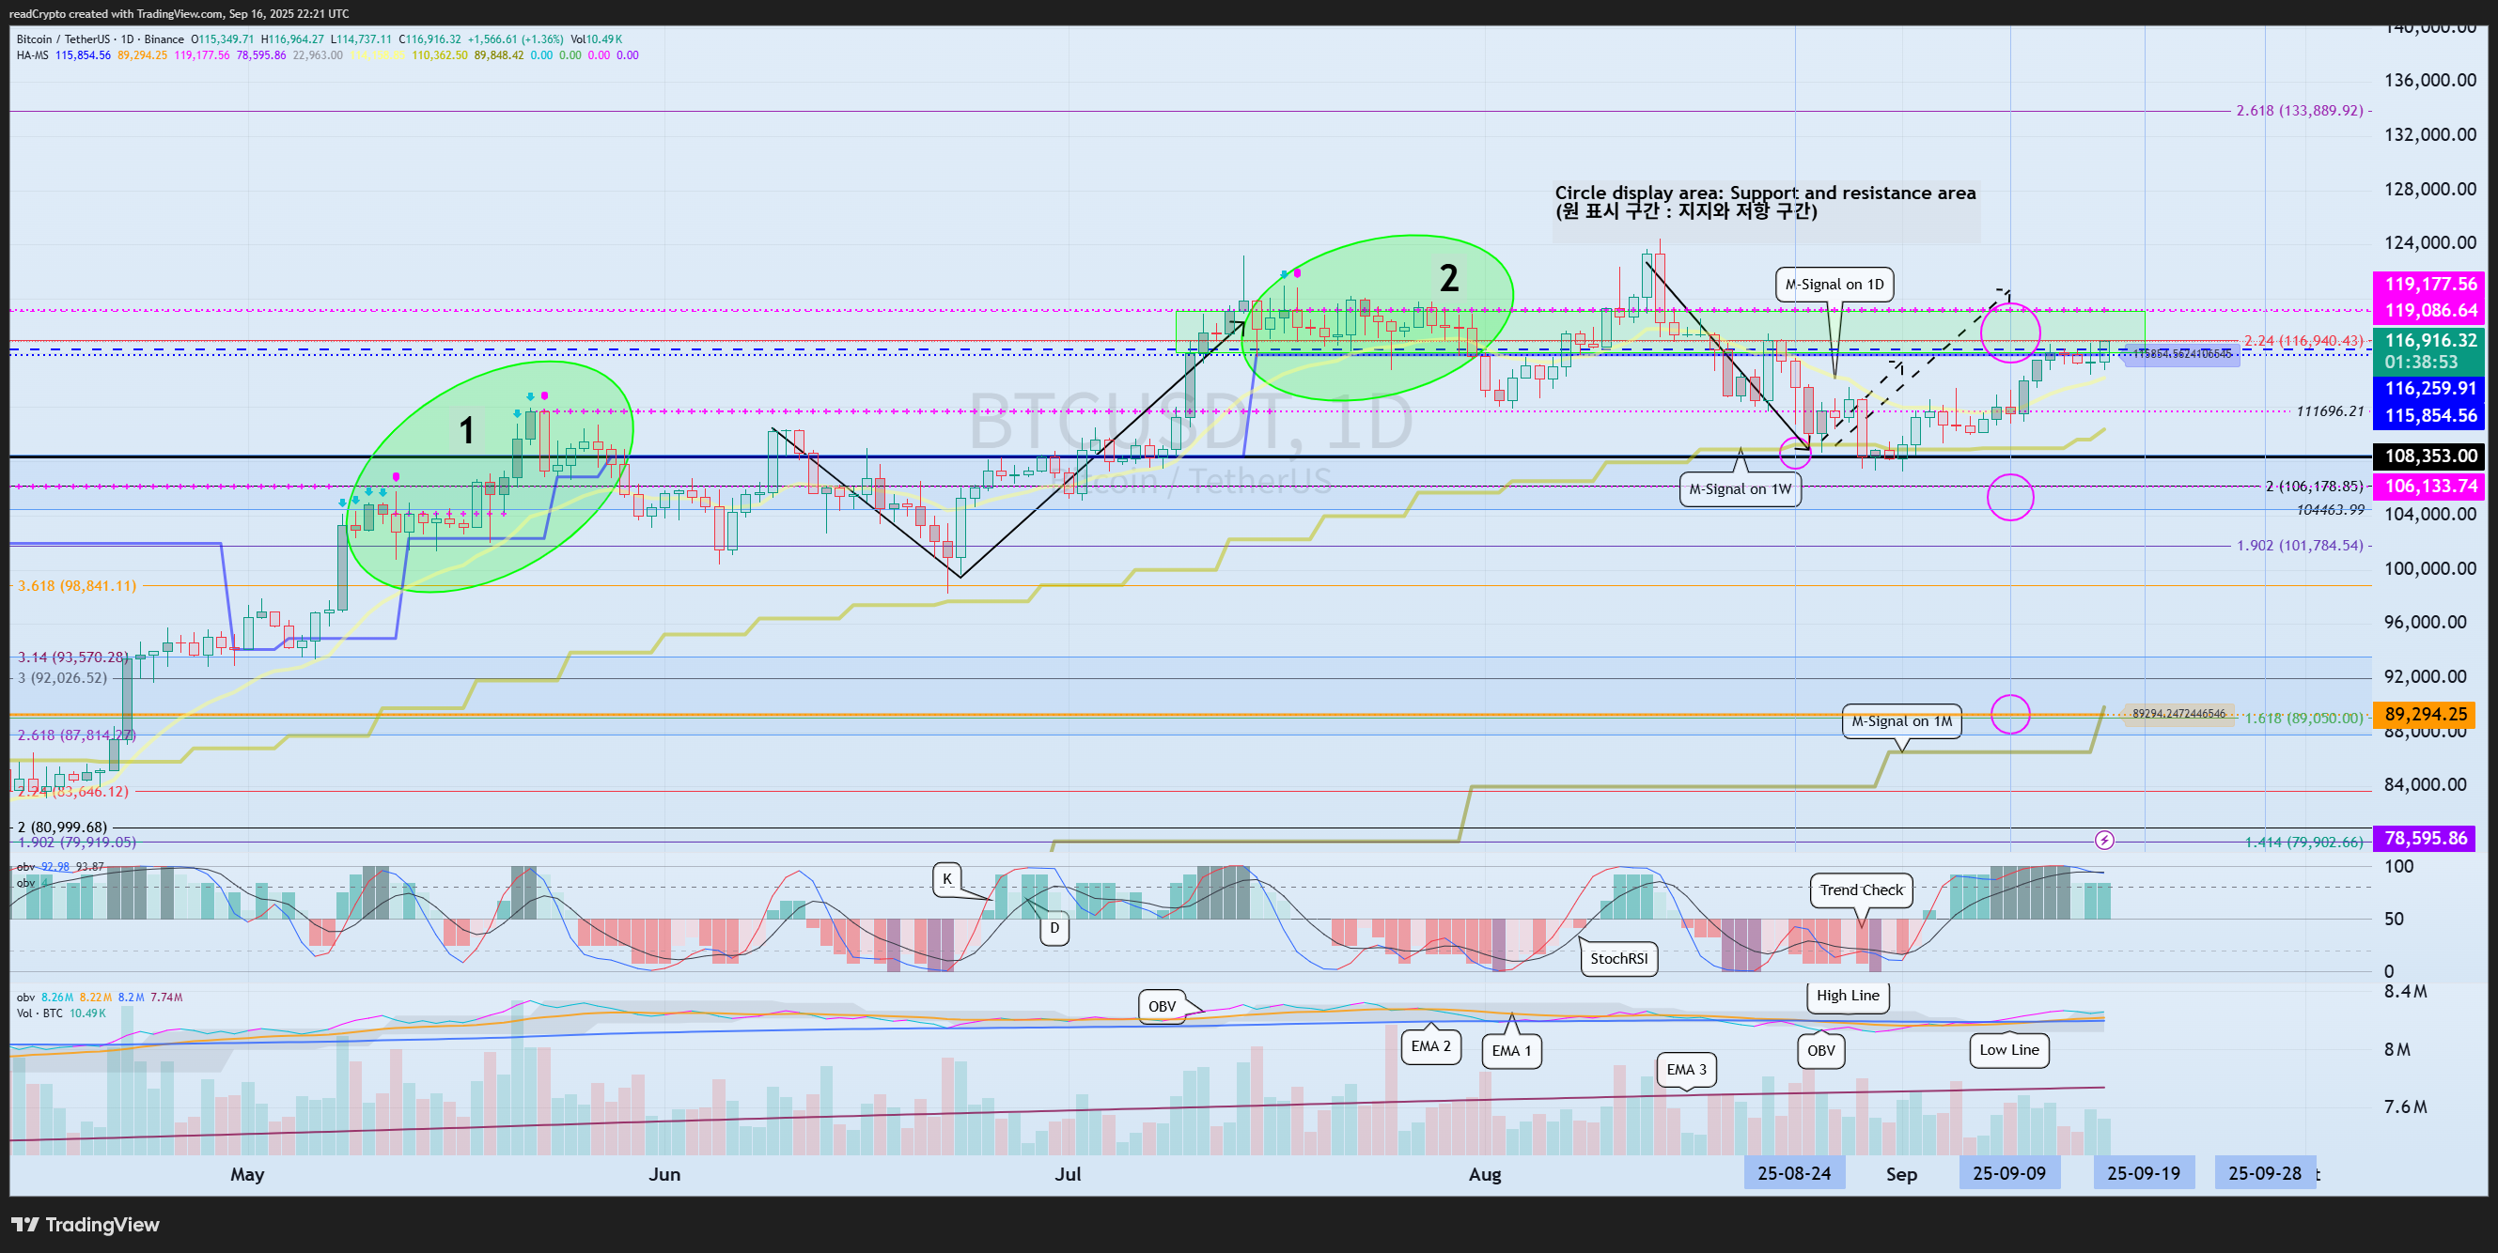Image resolution: width=2498 pixels, height=1253 pixels.
Task: Click the 'Low Line' callout label
Action: point(2009,1049)
